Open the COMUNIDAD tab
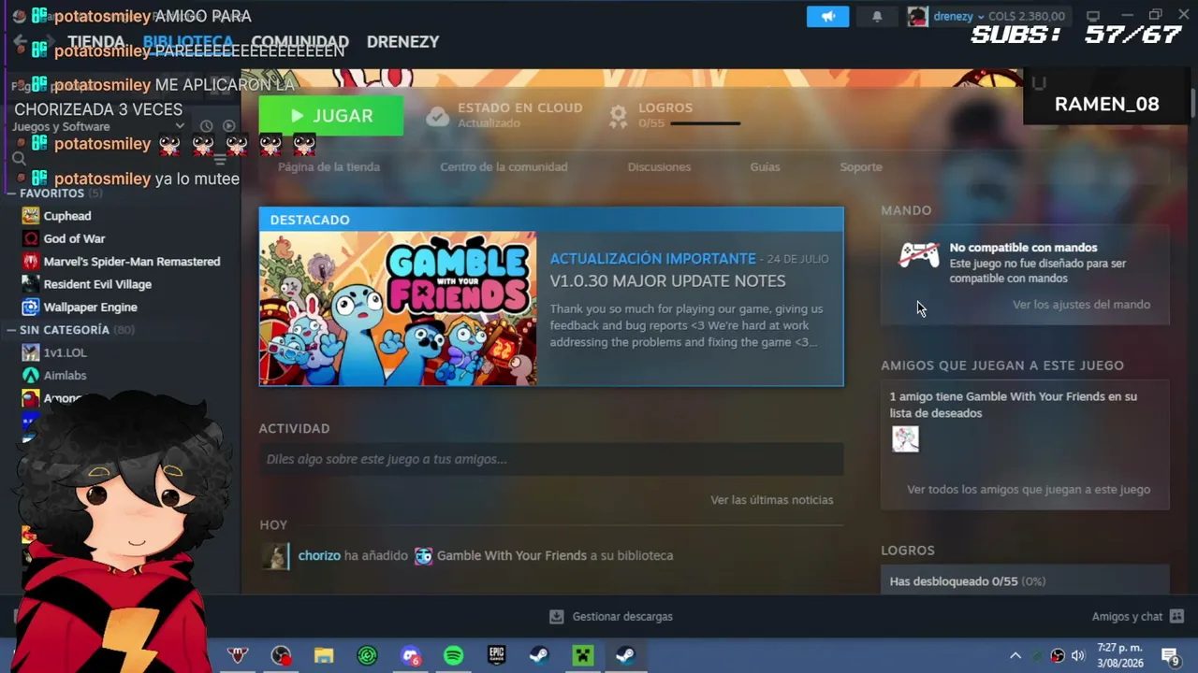Image resolution: width=1198 pixels, height=673 pixels. pos(299,42)
